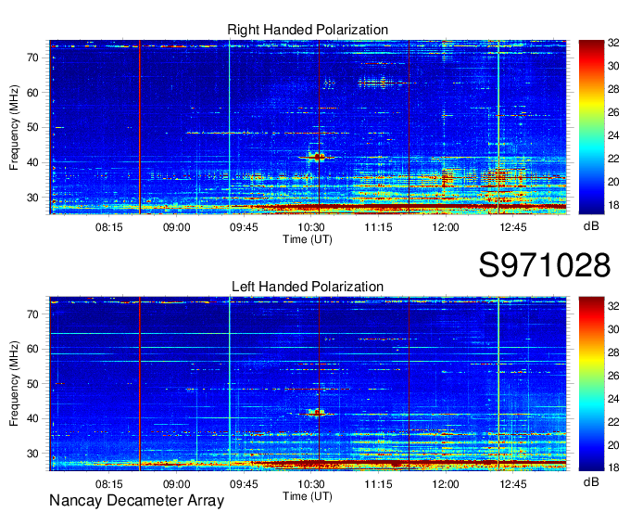Click the 30 MHz tick on Right Handed plot

32,198
